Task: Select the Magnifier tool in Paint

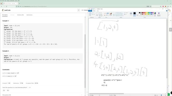Action: (x=108, y=15)
